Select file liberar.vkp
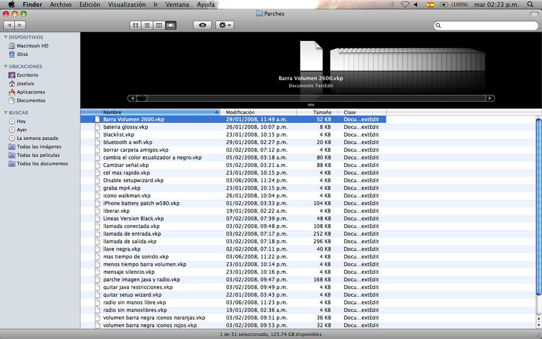The image size is (542, 339). [116, 211]
